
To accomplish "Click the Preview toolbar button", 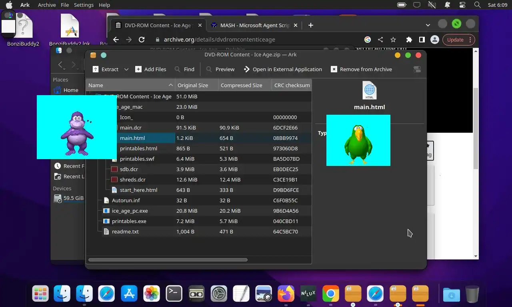I will (x=220, y=69).
